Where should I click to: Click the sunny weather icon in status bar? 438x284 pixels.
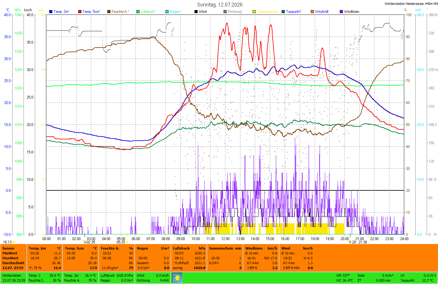coord(177,278)
